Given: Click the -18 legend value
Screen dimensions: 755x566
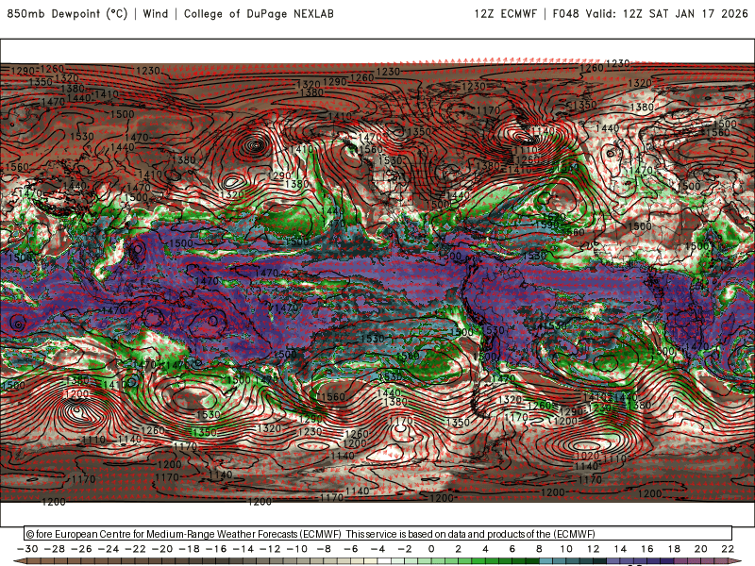Looking at the screenshot, I should pos(190,549).
